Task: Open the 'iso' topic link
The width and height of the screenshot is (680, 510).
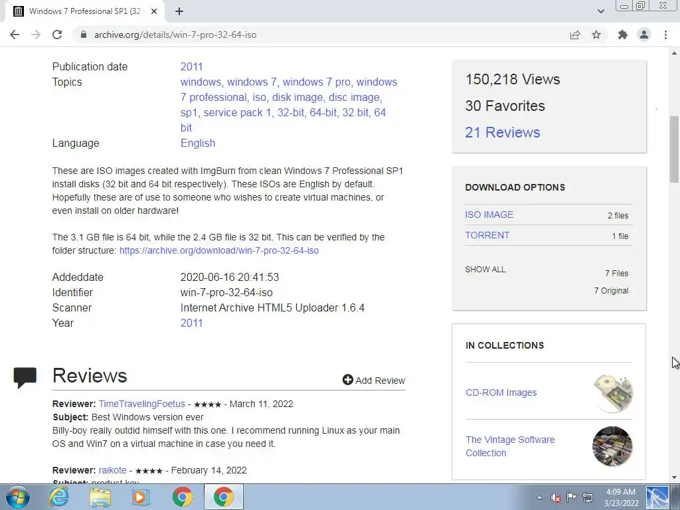Action: [260, 97]
